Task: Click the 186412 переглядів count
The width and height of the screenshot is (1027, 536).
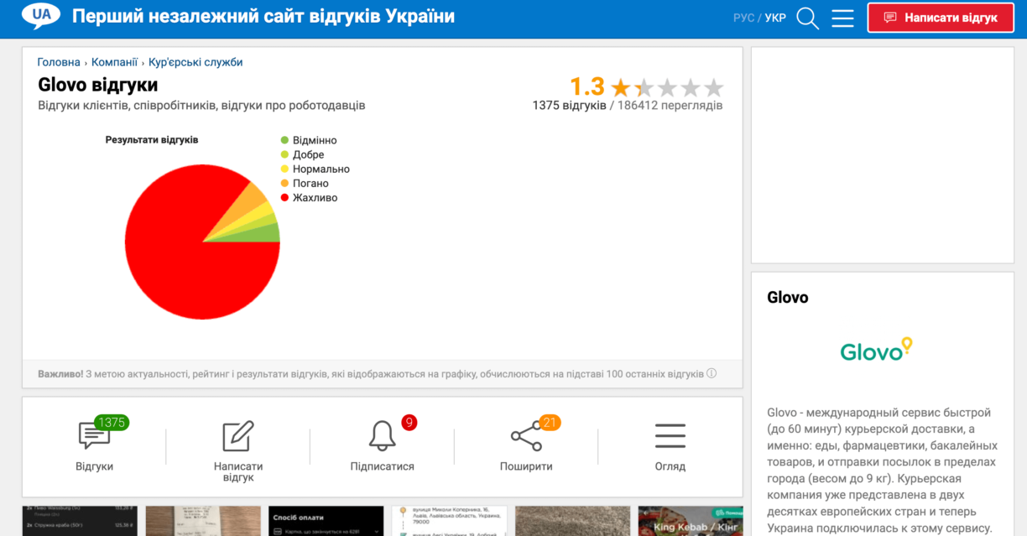Action: [x=670, y=106]
